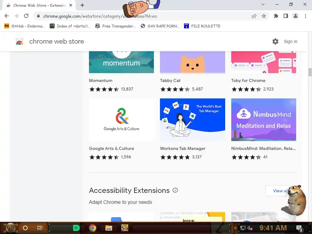Share this page from the address bar
The width and height of the screenshot is (312, 234).
(x=254, y=16)
